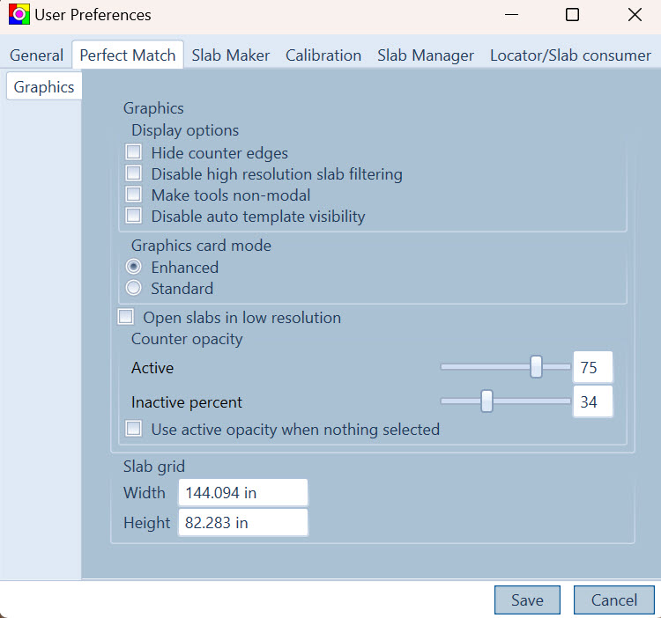661x618 pixels.
Task: Select Enhanced graphics card mode
Action: (x=134, y=267)
